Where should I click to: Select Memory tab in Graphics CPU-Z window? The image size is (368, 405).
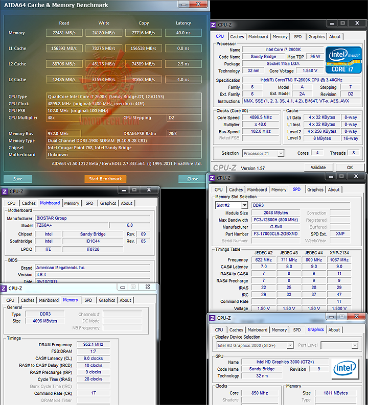coord(279,330)
